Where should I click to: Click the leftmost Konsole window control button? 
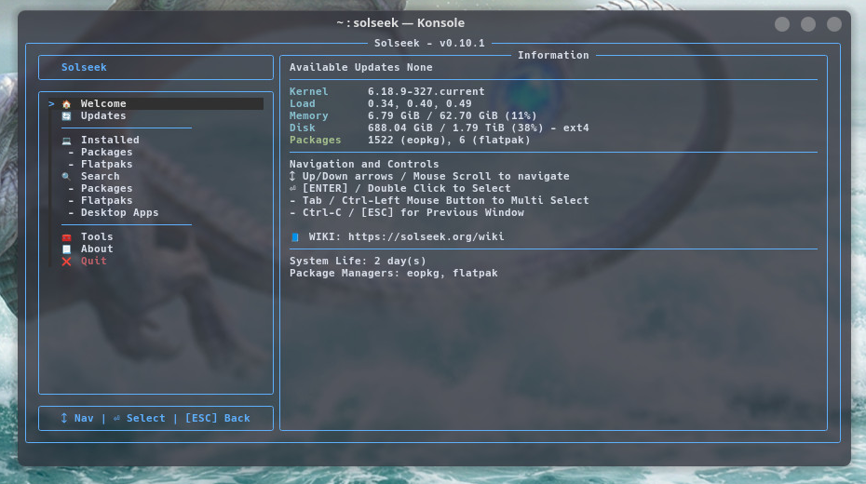782,23
